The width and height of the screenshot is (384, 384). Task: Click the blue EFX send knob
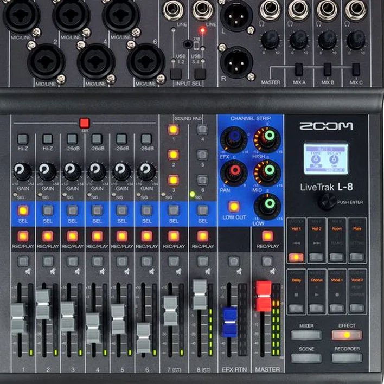point(234,139)
